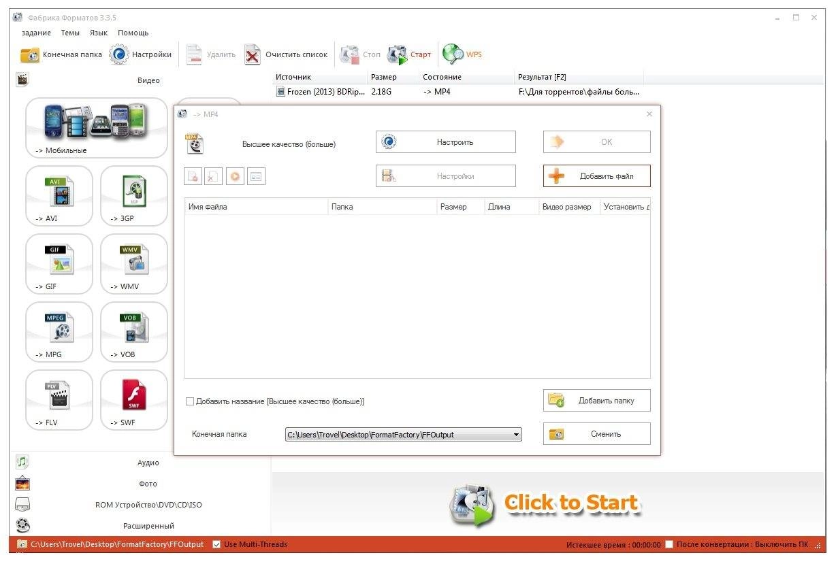The image size is (838, 566).
Task: Click the Истекшее время elapsed time readout
Action: click(x=613, y=545)
